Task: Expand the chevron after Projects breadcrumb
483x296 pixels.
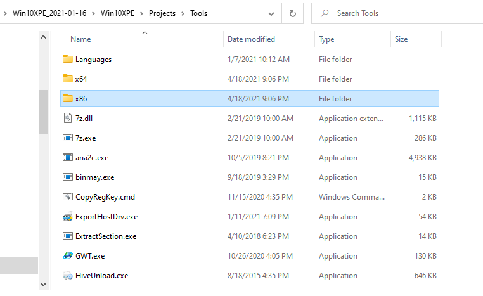Action: [183, 13]
